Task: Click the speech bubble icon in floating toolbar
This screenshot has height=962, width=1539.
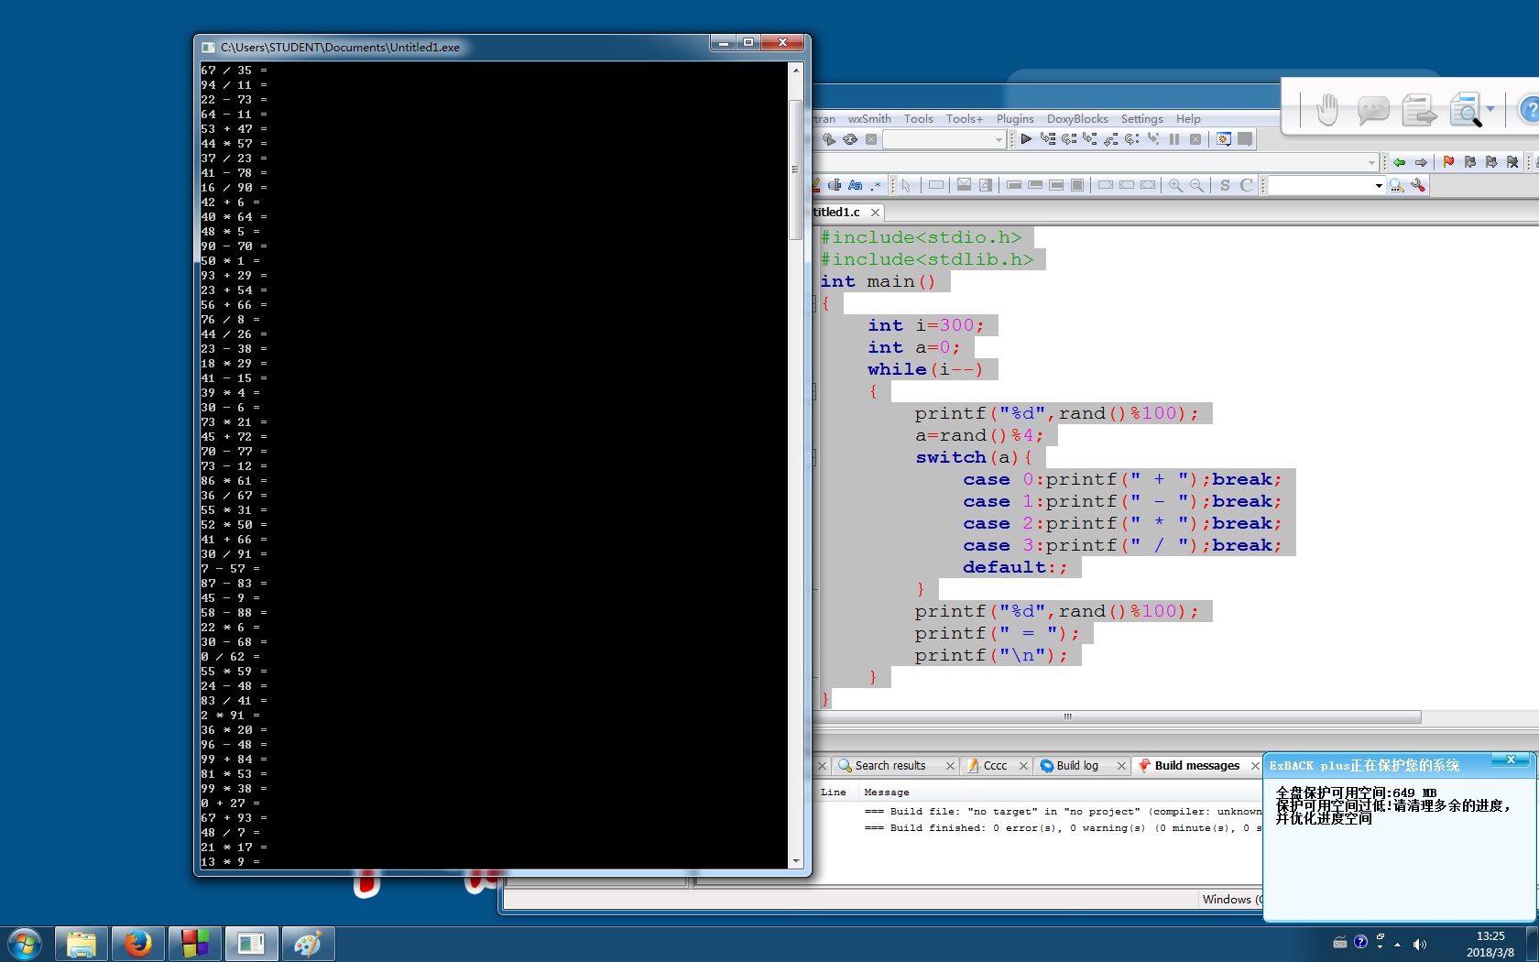Action: [1372, 110]
